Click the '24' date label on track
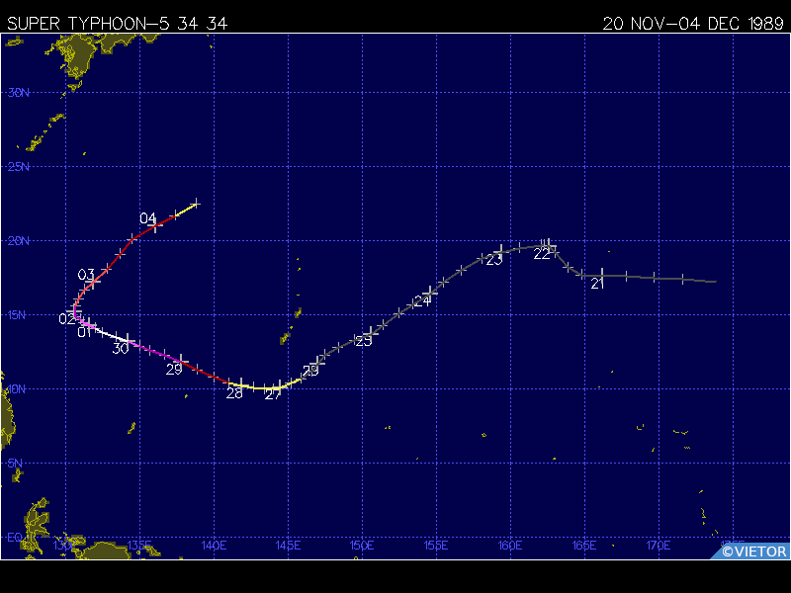 pyautogui.click(x=422, y=301)
